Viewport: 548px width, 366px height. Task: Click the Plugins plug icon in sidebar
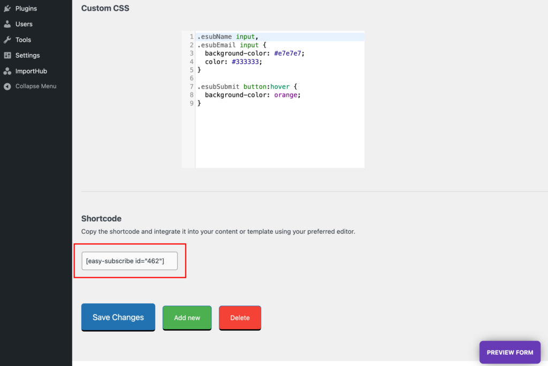click(7, 9)
